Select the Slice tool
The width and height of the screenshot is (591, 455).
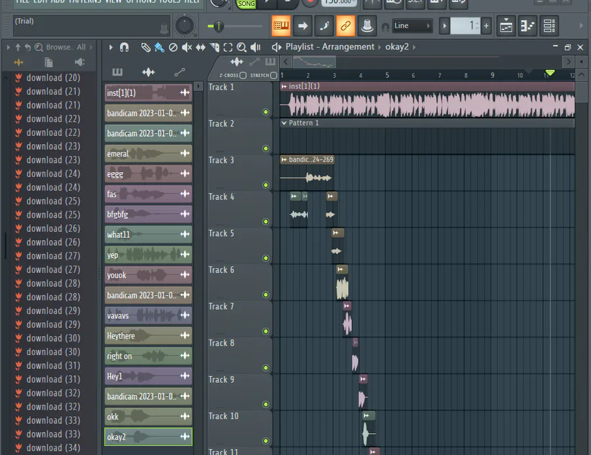tap(215, 47)
